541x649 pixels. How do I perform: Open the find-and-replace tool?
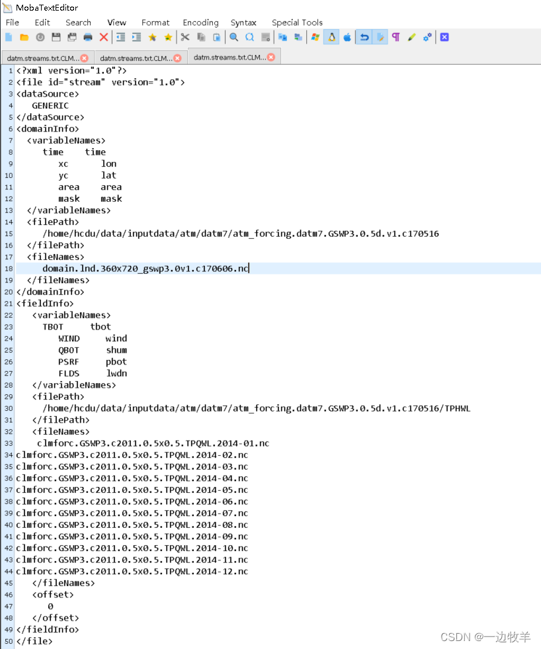click(x=249, y=37)
